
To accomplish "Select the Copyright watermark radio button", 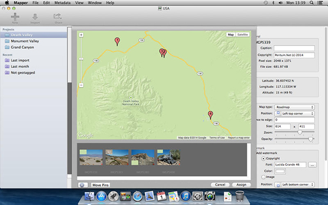I will pyautogui.click(x=263, y=159).
